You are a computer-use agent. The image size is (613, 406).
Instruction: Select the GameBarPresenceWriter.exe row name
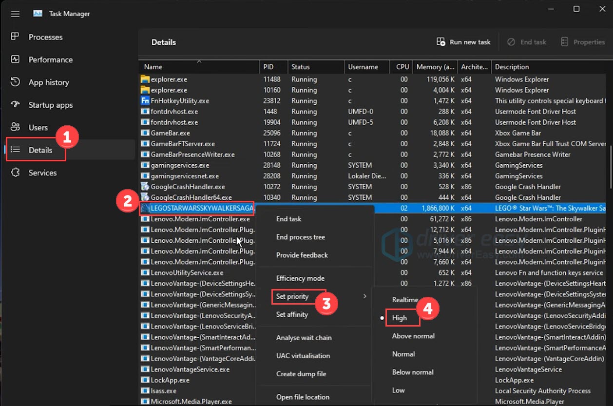tap(192, 154)
